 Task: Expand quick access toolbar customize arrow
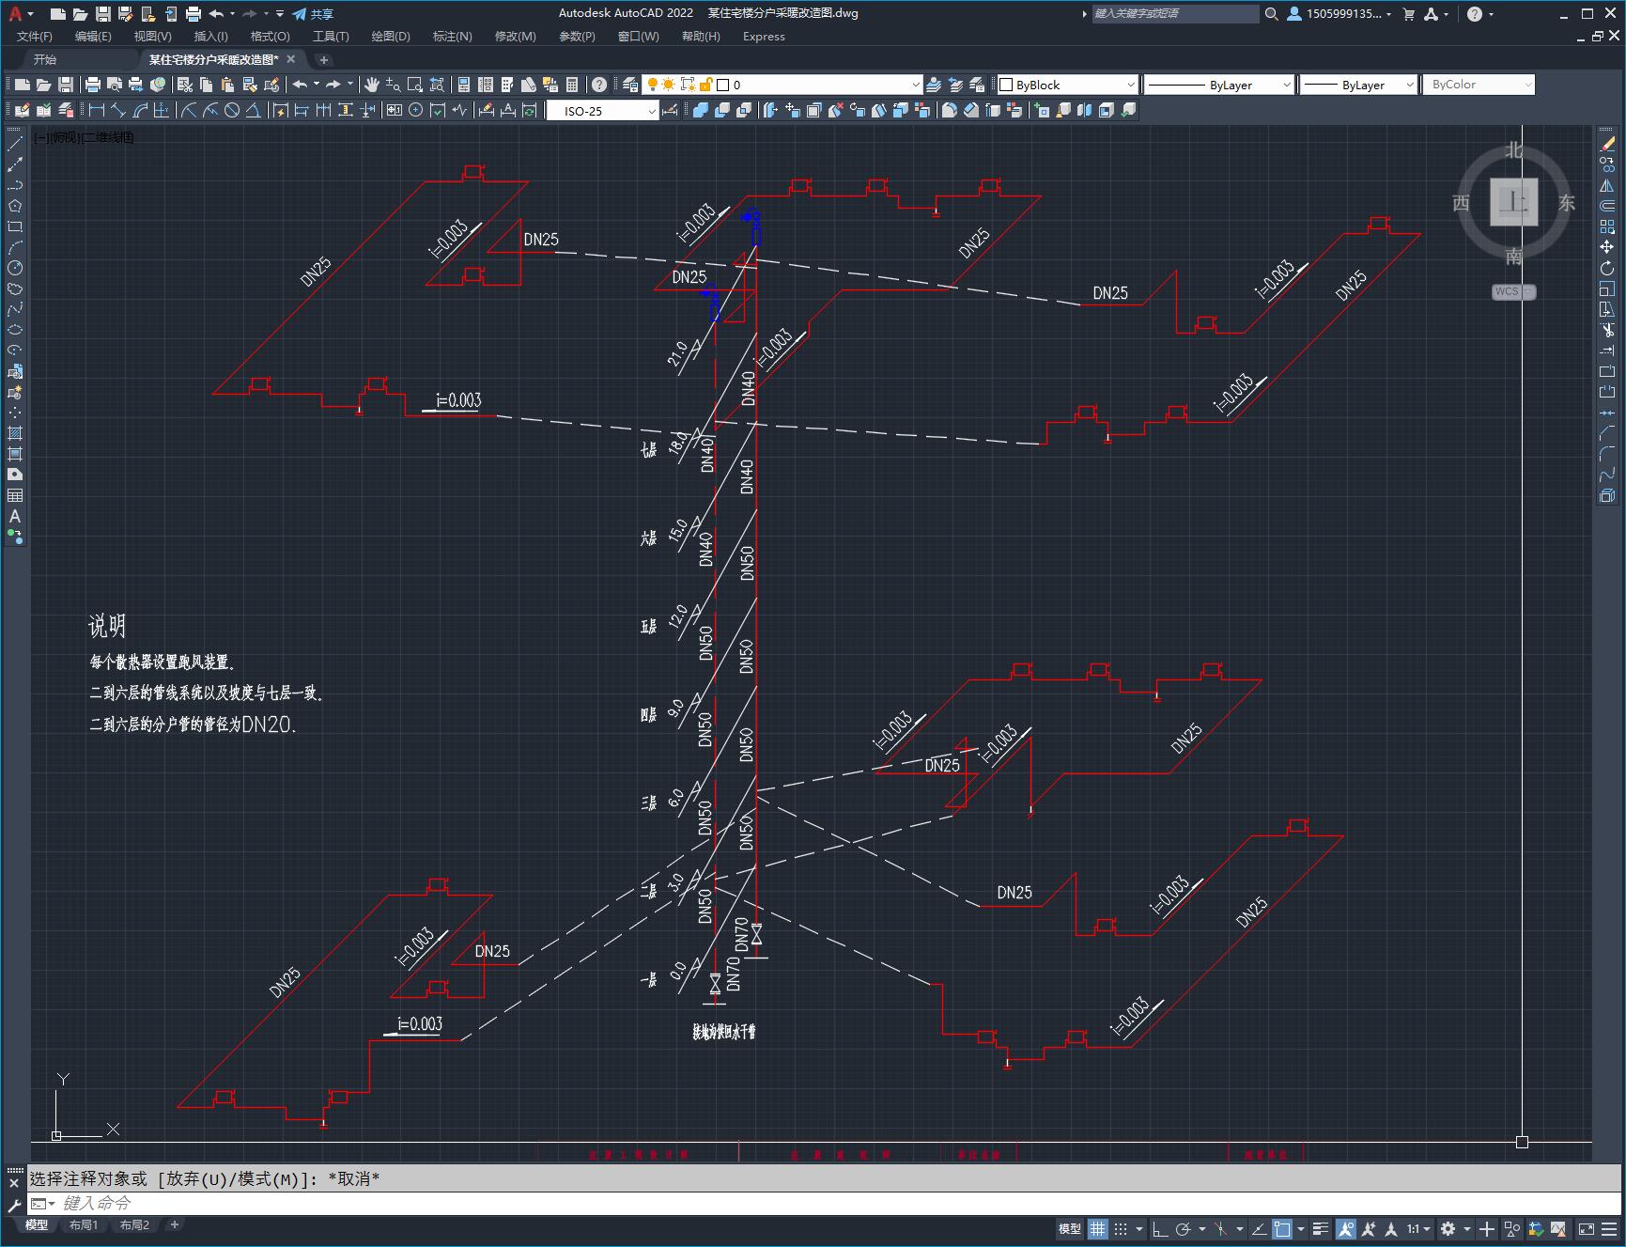[280, 14]
